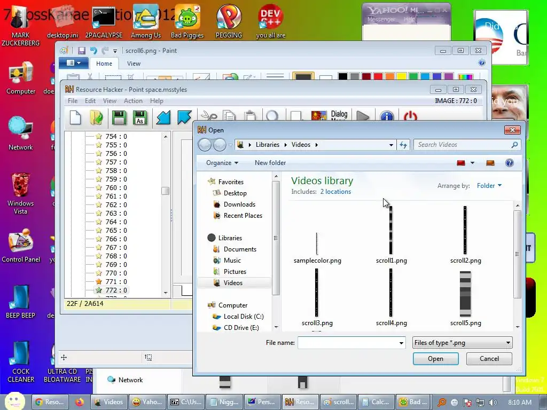Click the Save As floppy icon
Viewport: 547px width, 410px height.
(140, 118)
